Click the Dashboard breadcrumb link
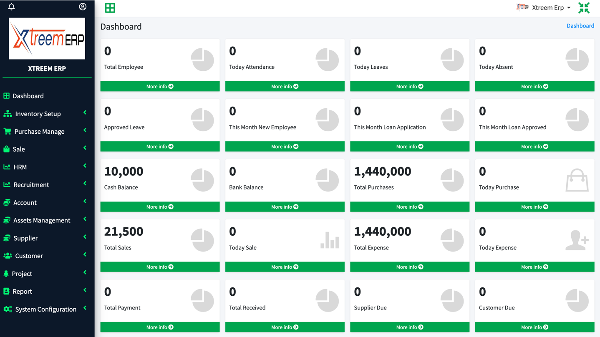 click(x=580, y=26)
